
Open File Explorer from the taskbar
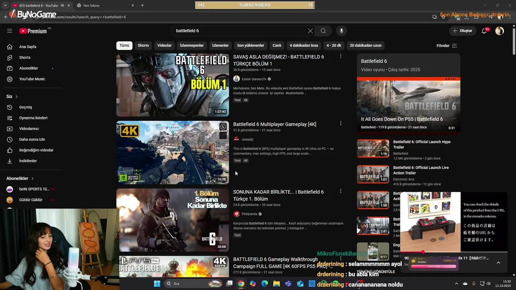276,284
